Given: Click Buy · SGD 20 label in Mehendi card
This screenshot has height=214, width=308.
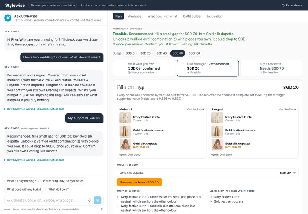Looking at the screenshot, I should [141, 147].
